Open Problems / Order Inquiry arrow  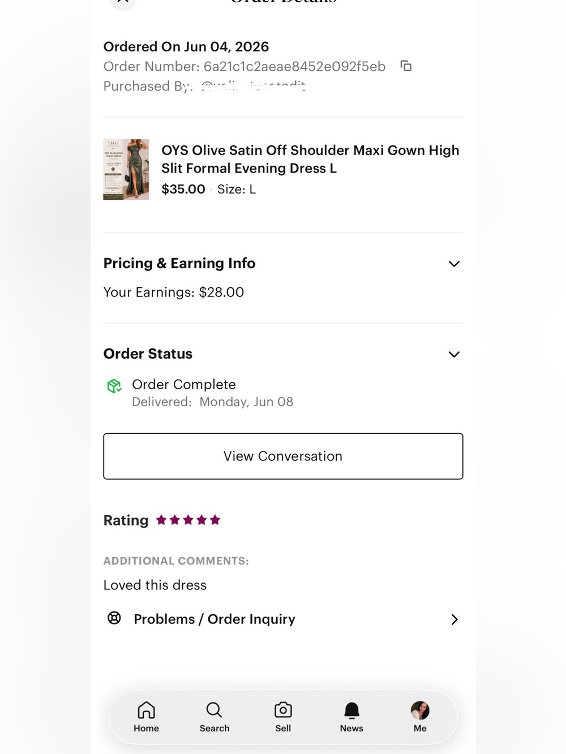click(x=454, y=619)
